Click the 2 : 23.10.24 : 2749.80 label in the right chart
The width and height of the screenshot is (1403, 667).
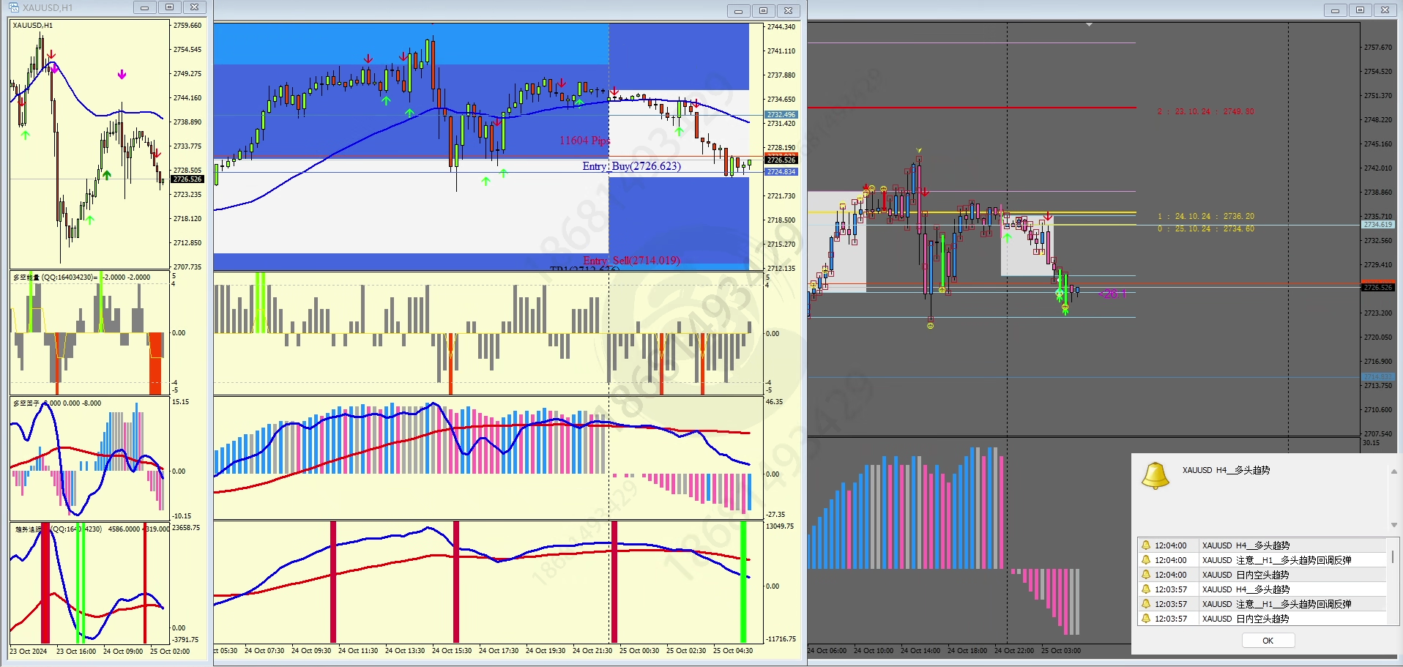point(1205,111)
